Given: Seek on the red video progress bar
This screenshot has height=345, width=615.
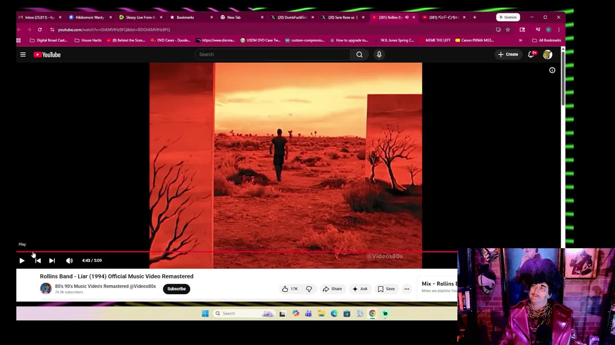Looking at the screenshot, I should coord(237,252).
